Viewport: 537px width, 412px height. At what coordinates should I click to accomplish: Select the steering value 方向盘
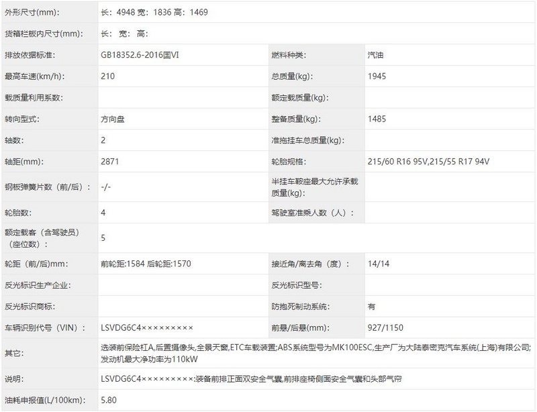[113, 119]
